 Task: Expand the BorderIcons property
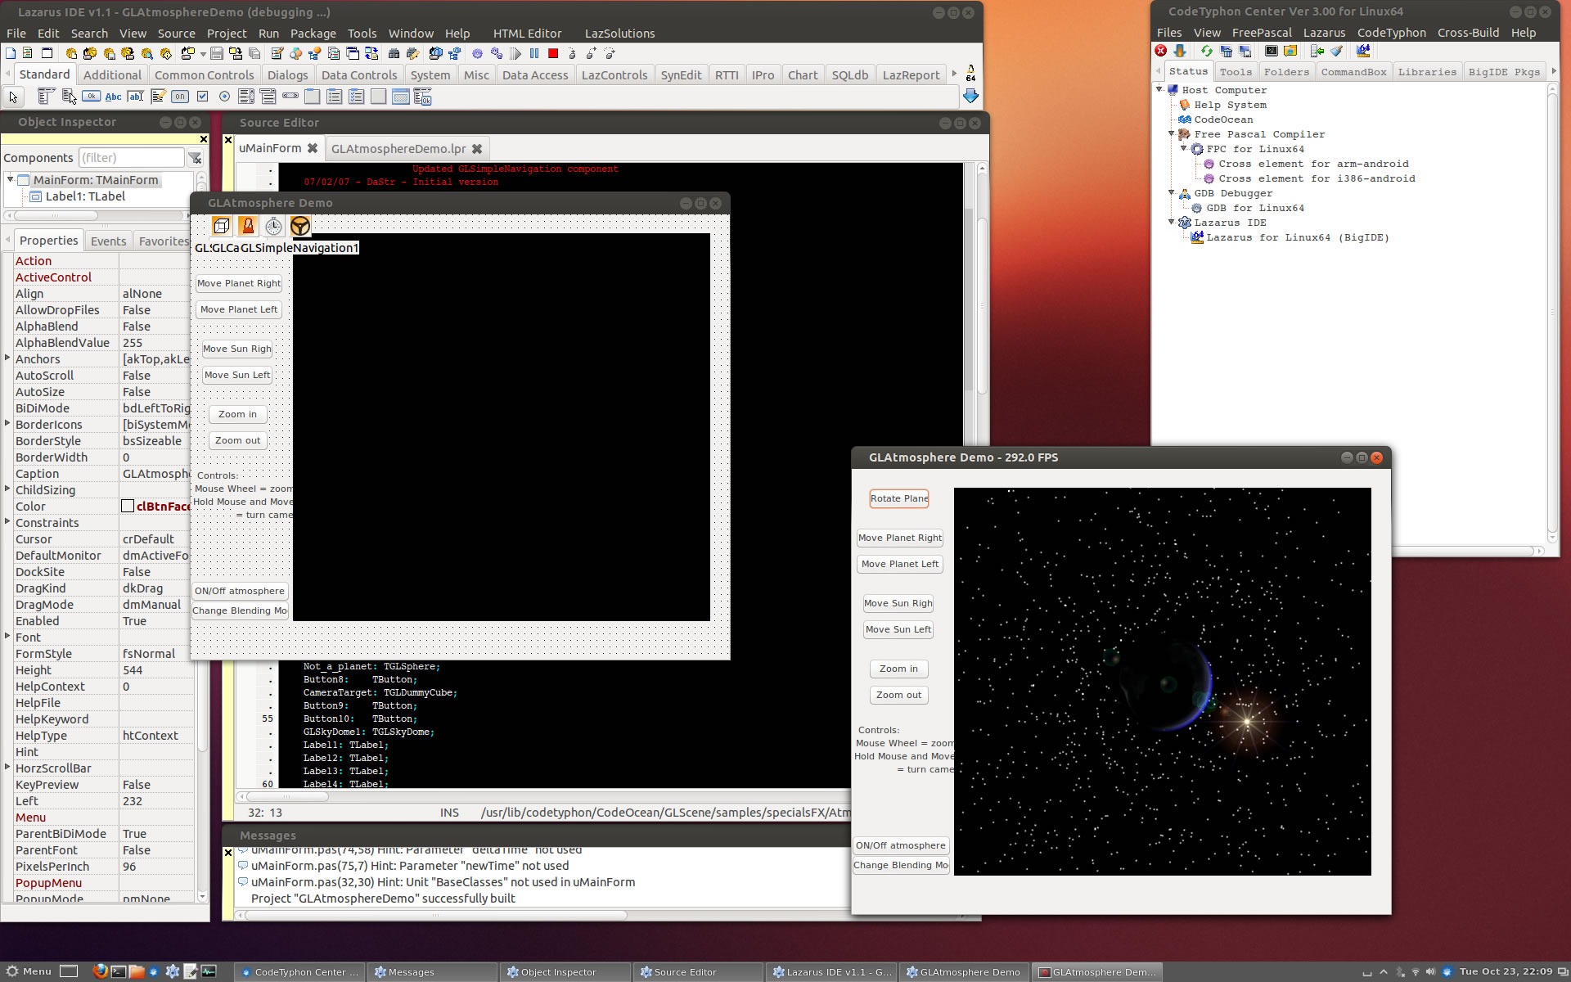click(x=7, y=423)
